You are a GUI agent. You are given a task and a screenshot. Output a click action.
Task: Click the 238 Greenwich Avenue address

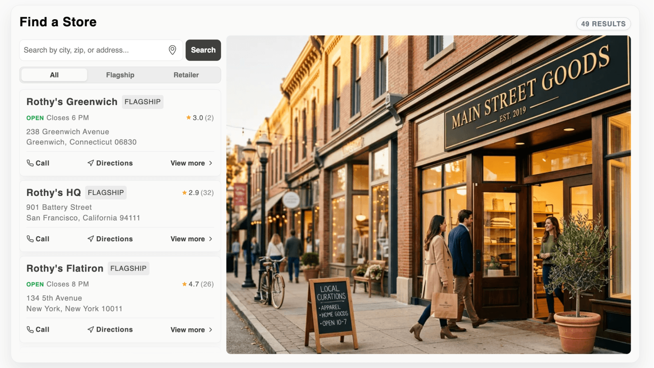[x=68, y=132]
